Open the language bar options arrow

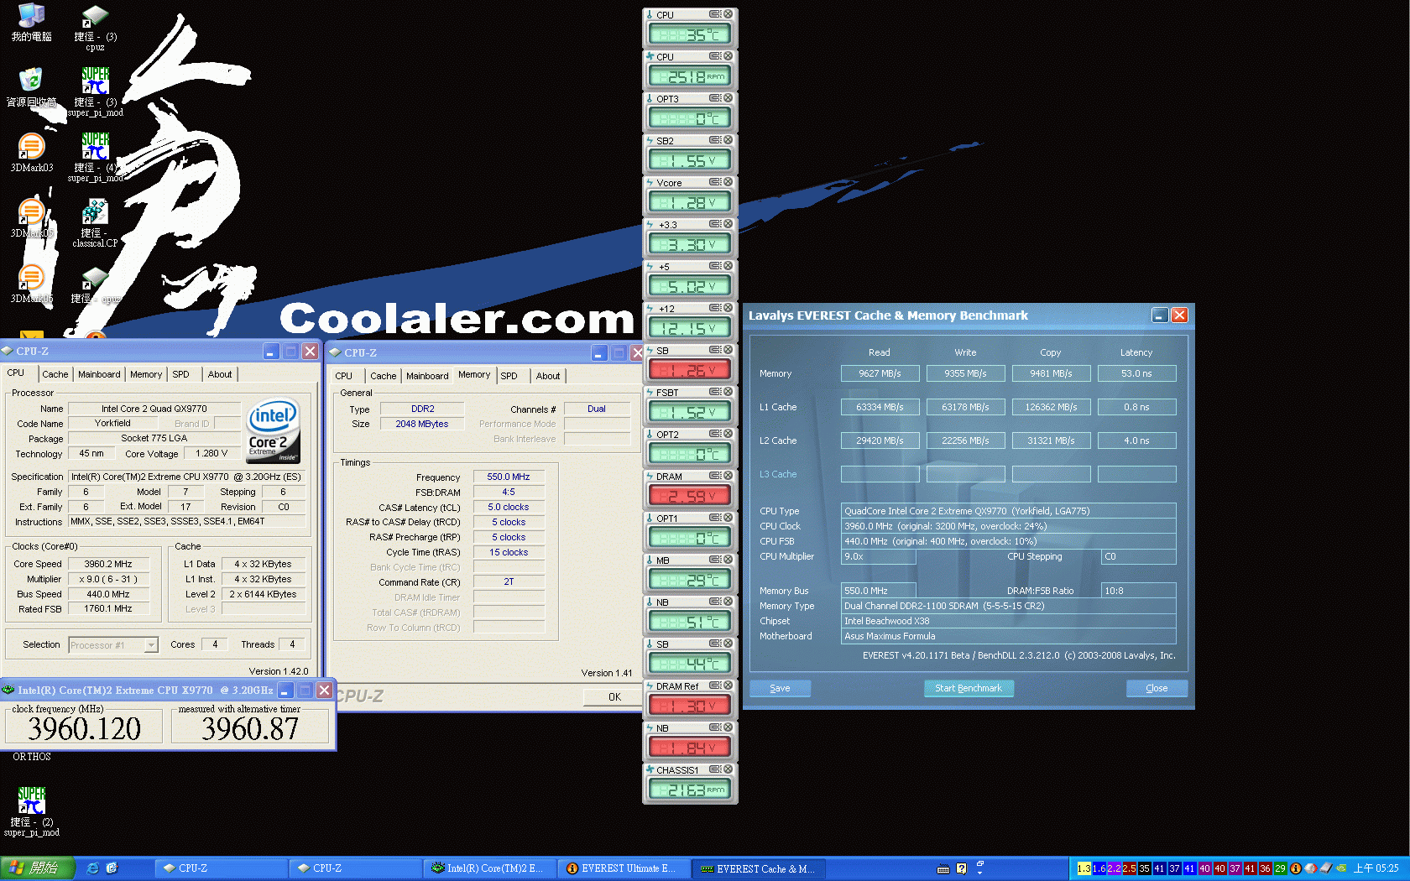(x=979, y=873)
